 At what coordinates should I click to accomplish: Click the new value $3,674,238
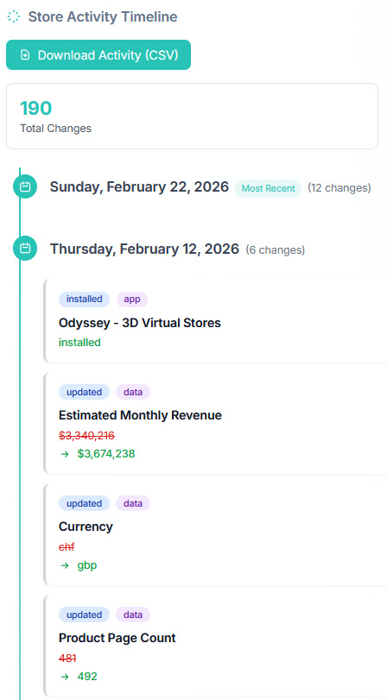(x=106, y=454)
